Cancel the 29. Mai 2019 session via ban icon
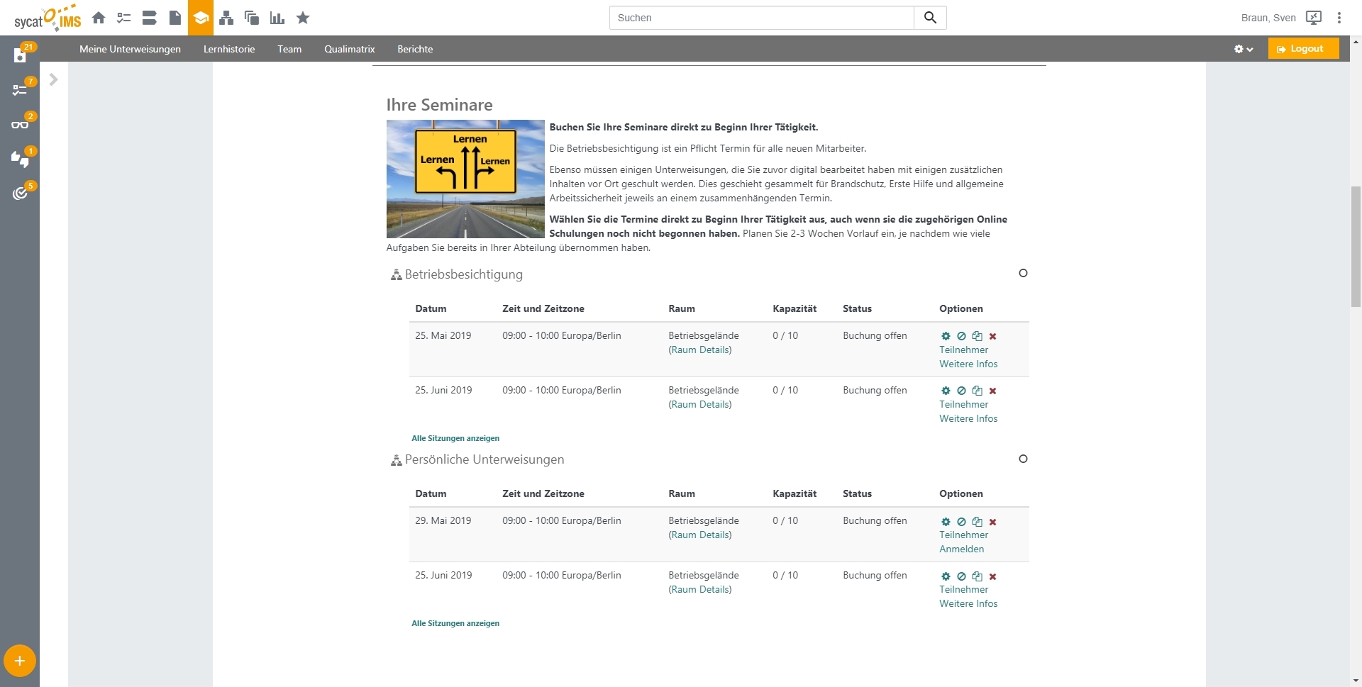 (x=961, y=522)
